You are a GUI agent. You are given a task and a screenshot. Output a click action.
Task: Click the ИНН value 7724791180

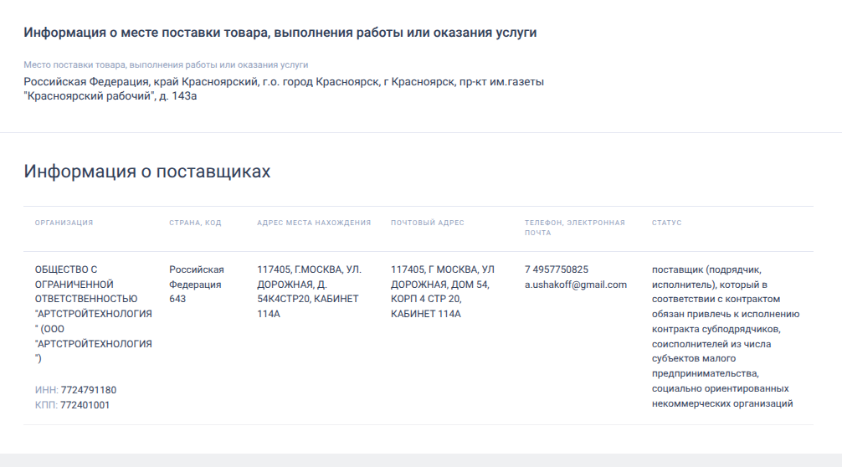click(89, 390)
